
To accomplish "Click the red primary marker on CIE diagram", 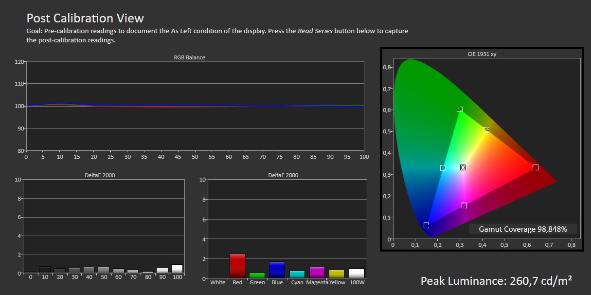I will [x=536, y=167].
